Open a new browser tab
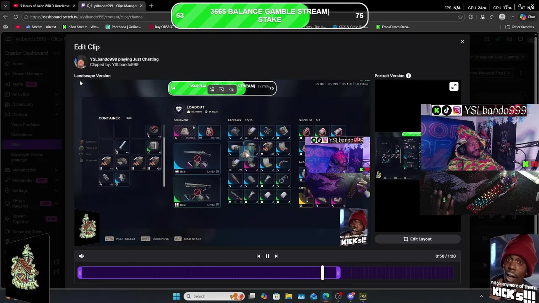Viewport: 539px width, 303px height. [x=151, y=6]
